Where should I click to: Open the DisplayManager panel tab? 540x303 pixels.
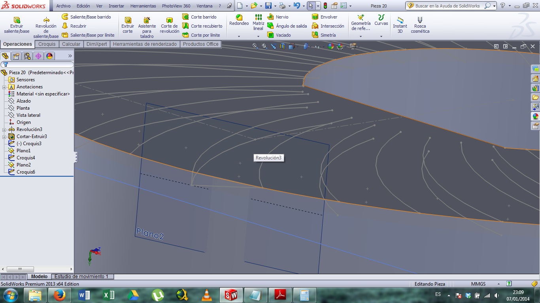click(x=49, y=56)
